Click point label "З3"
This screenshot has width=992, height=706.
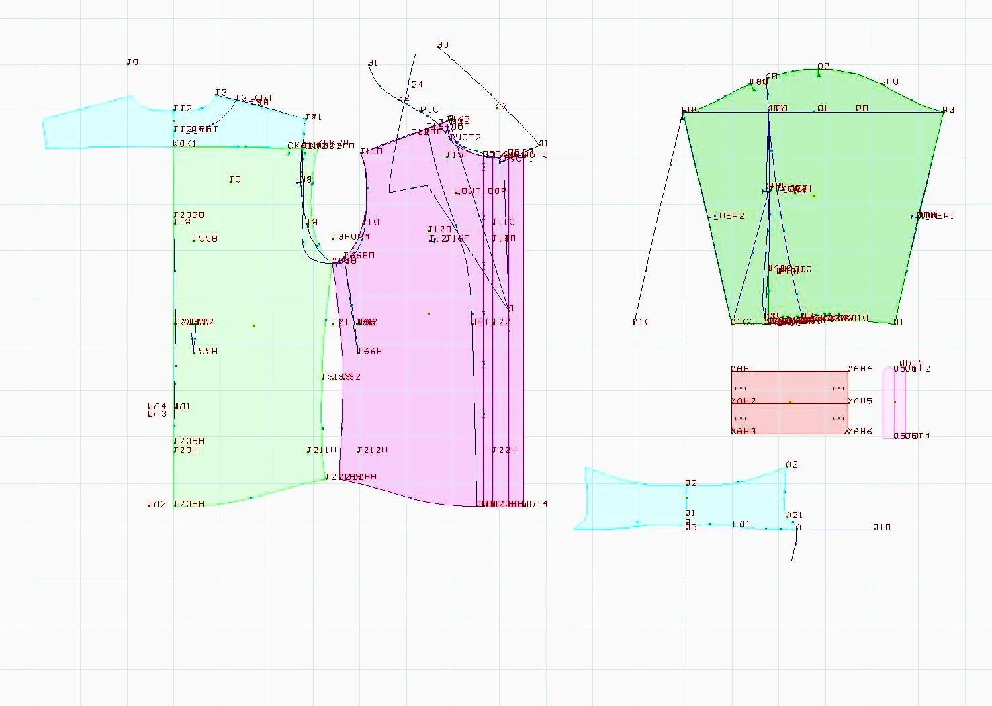pos(443,46)
